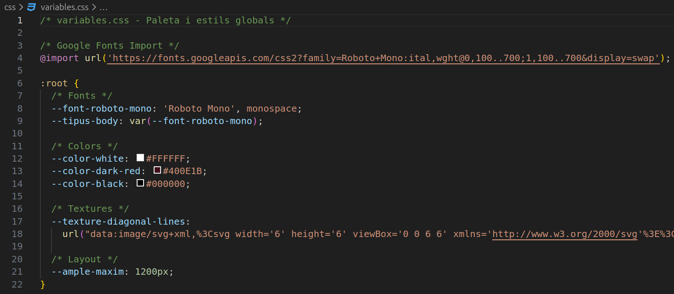Open the variables.css breadcrumb item
This screenshot has width=674, height=294.
click(64, 7)
